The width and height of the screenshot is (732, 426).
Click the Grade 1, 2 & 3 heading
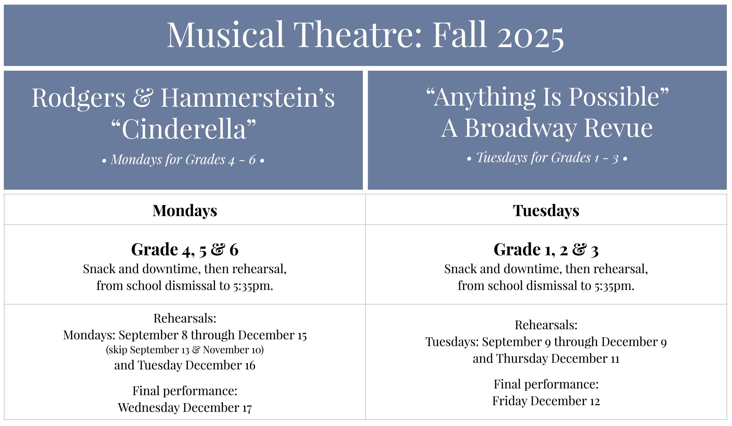tap(546, 249)
